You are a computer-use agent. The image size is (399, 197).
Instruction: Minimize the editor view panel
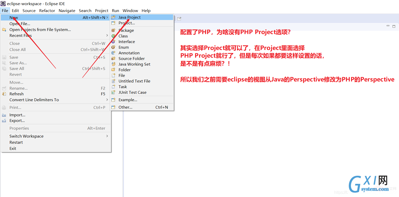(x=388, y=26)
